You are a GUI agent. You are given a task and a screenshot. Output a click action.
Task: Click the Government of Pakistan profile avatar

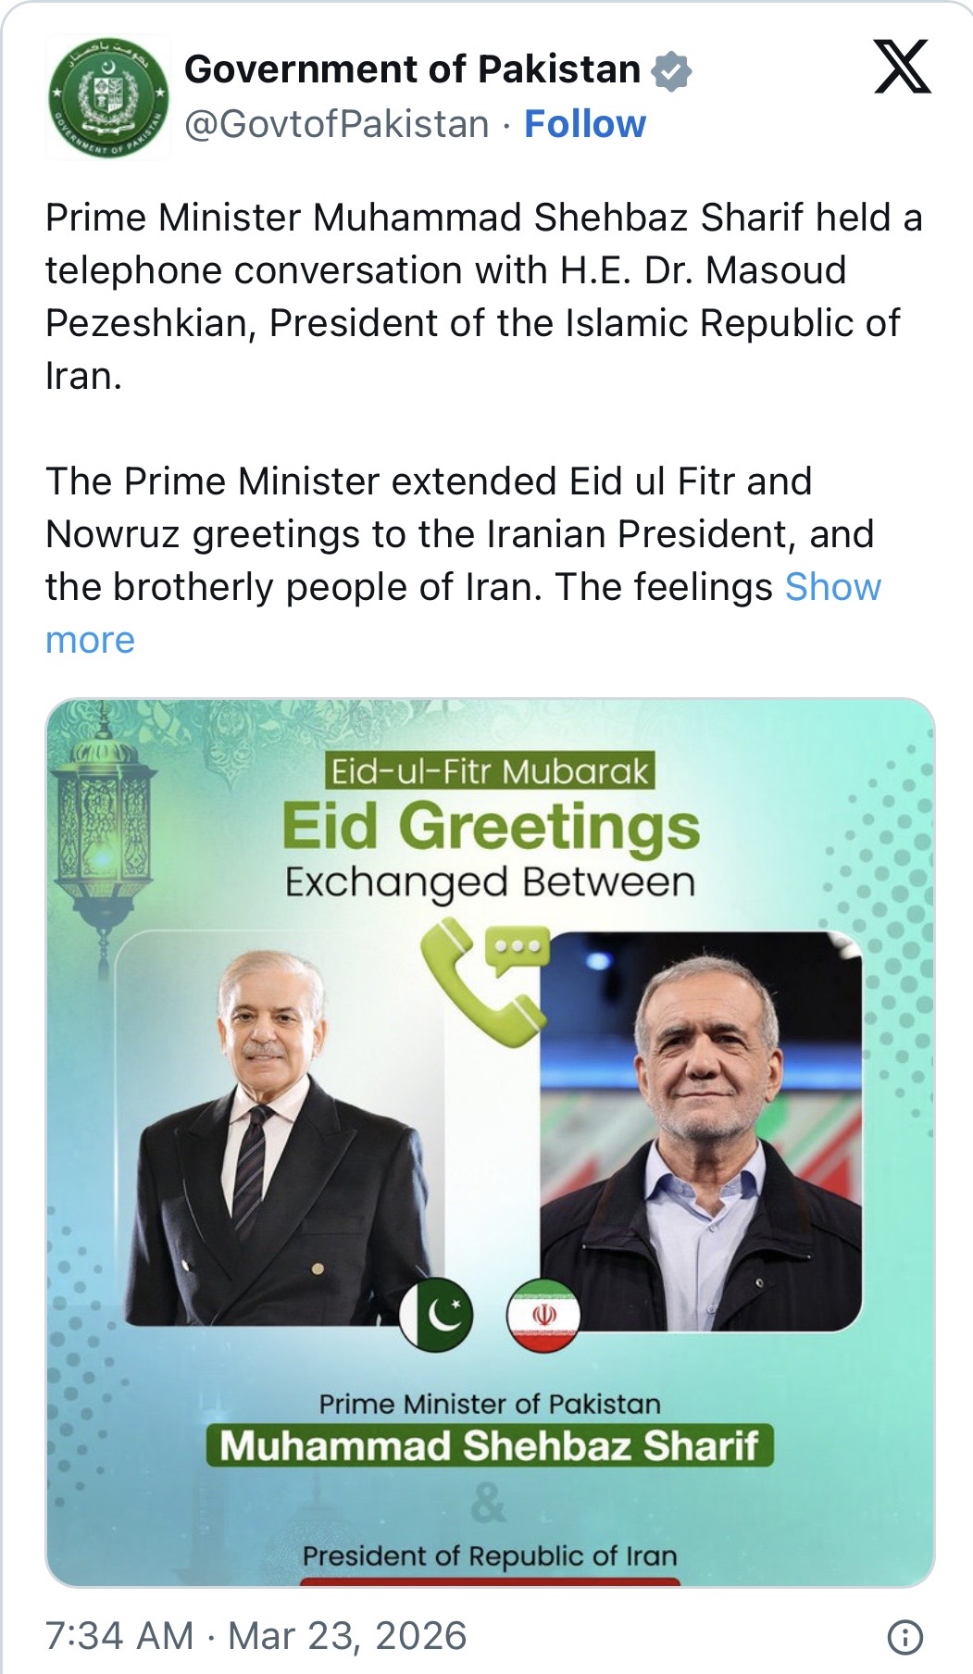pyautogui.click(x=108, y=97)
